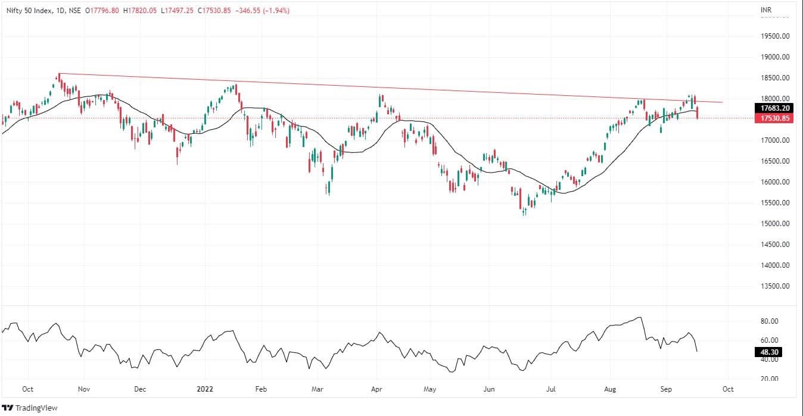
Task: Click the 14500.00 price axis label
Action: click(x=776, y=245)
